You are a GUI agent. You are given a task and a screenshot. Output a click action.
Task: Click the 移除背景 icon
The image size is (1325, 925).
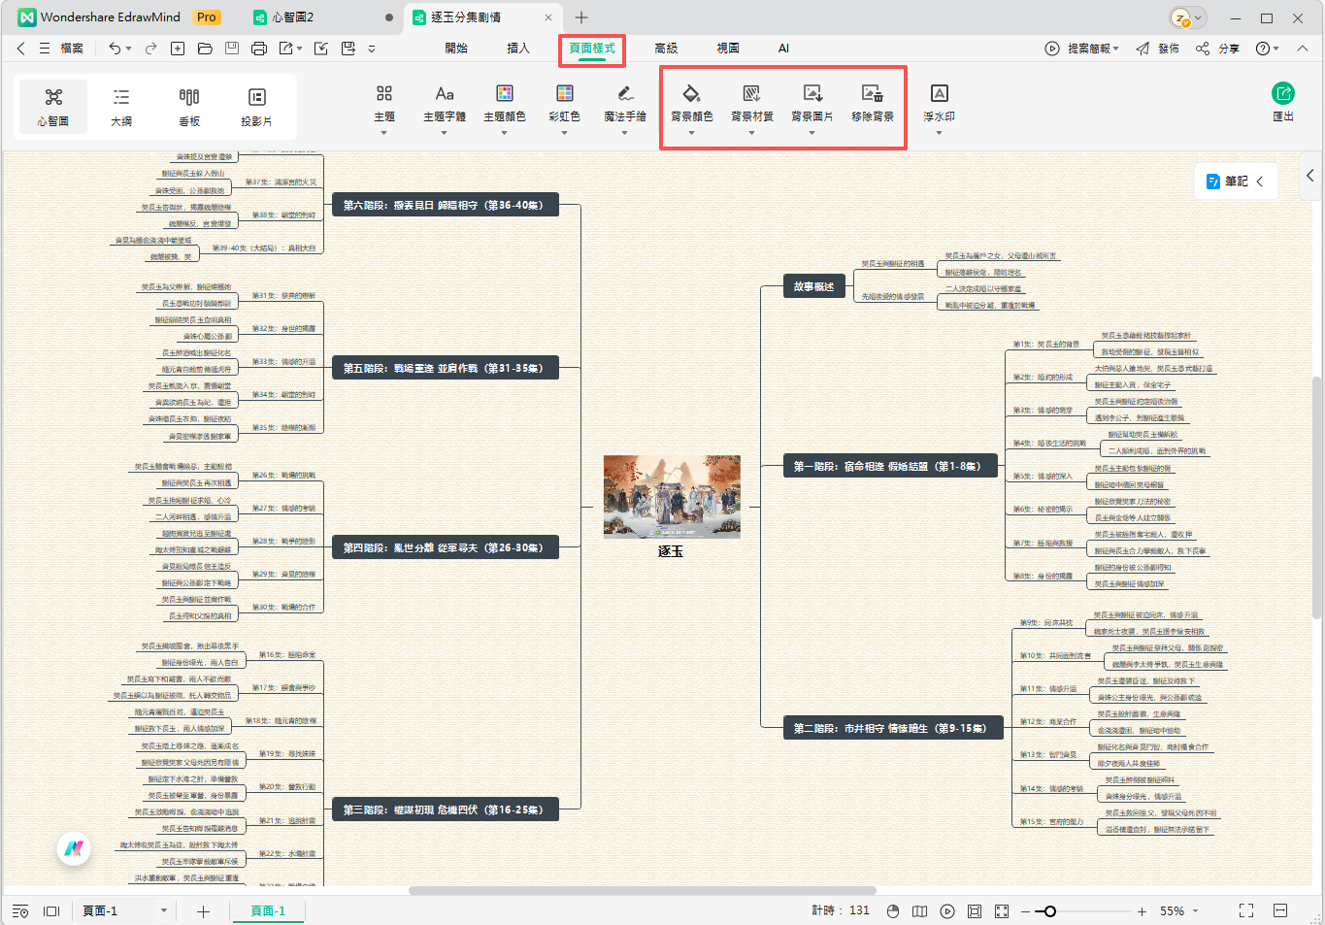click(x=872, y=94)
